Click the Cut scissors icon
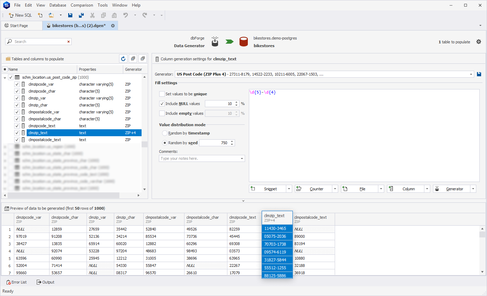This screenshot has width=487, height=296. coord(92,15)
